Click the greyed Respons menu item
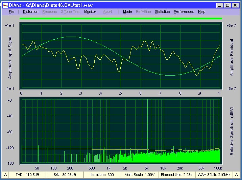 click(50, 12)
